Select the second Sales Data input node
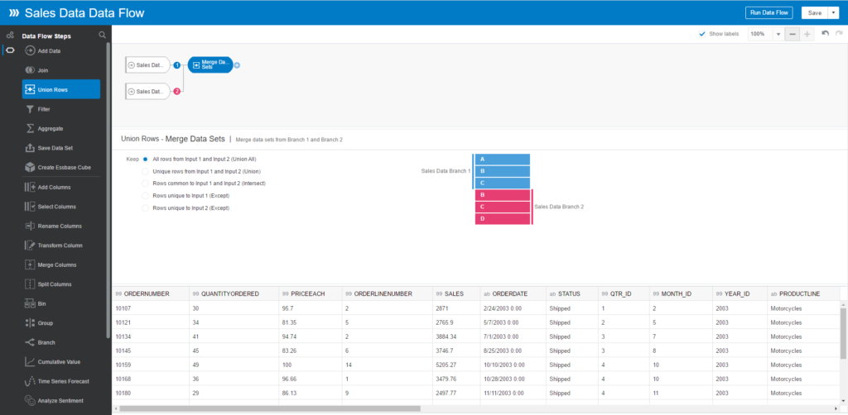This screenshot has height=415, width=848. [x=147, y=92]
